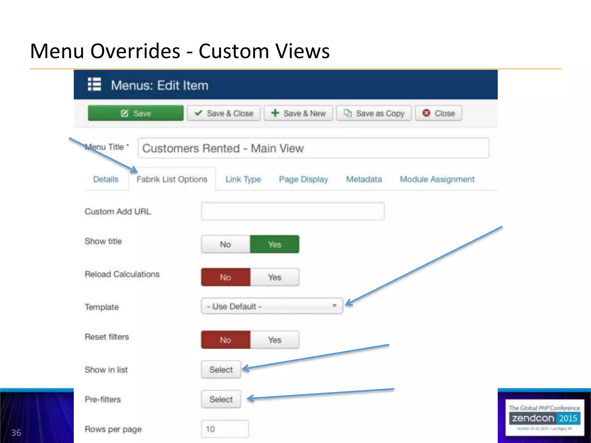Click the Menus list icon in header

pyautogui.click(x=94, y=85)
